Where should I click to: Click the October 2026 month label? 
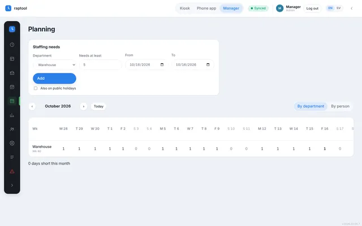pyautogui.click(x=58, y=106)
